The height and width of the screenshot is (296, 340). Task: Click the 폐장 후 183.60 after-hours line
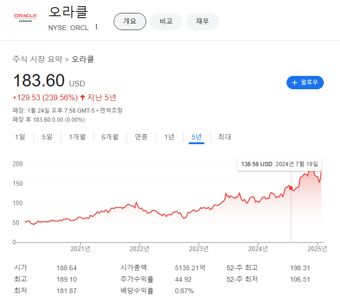49,120
